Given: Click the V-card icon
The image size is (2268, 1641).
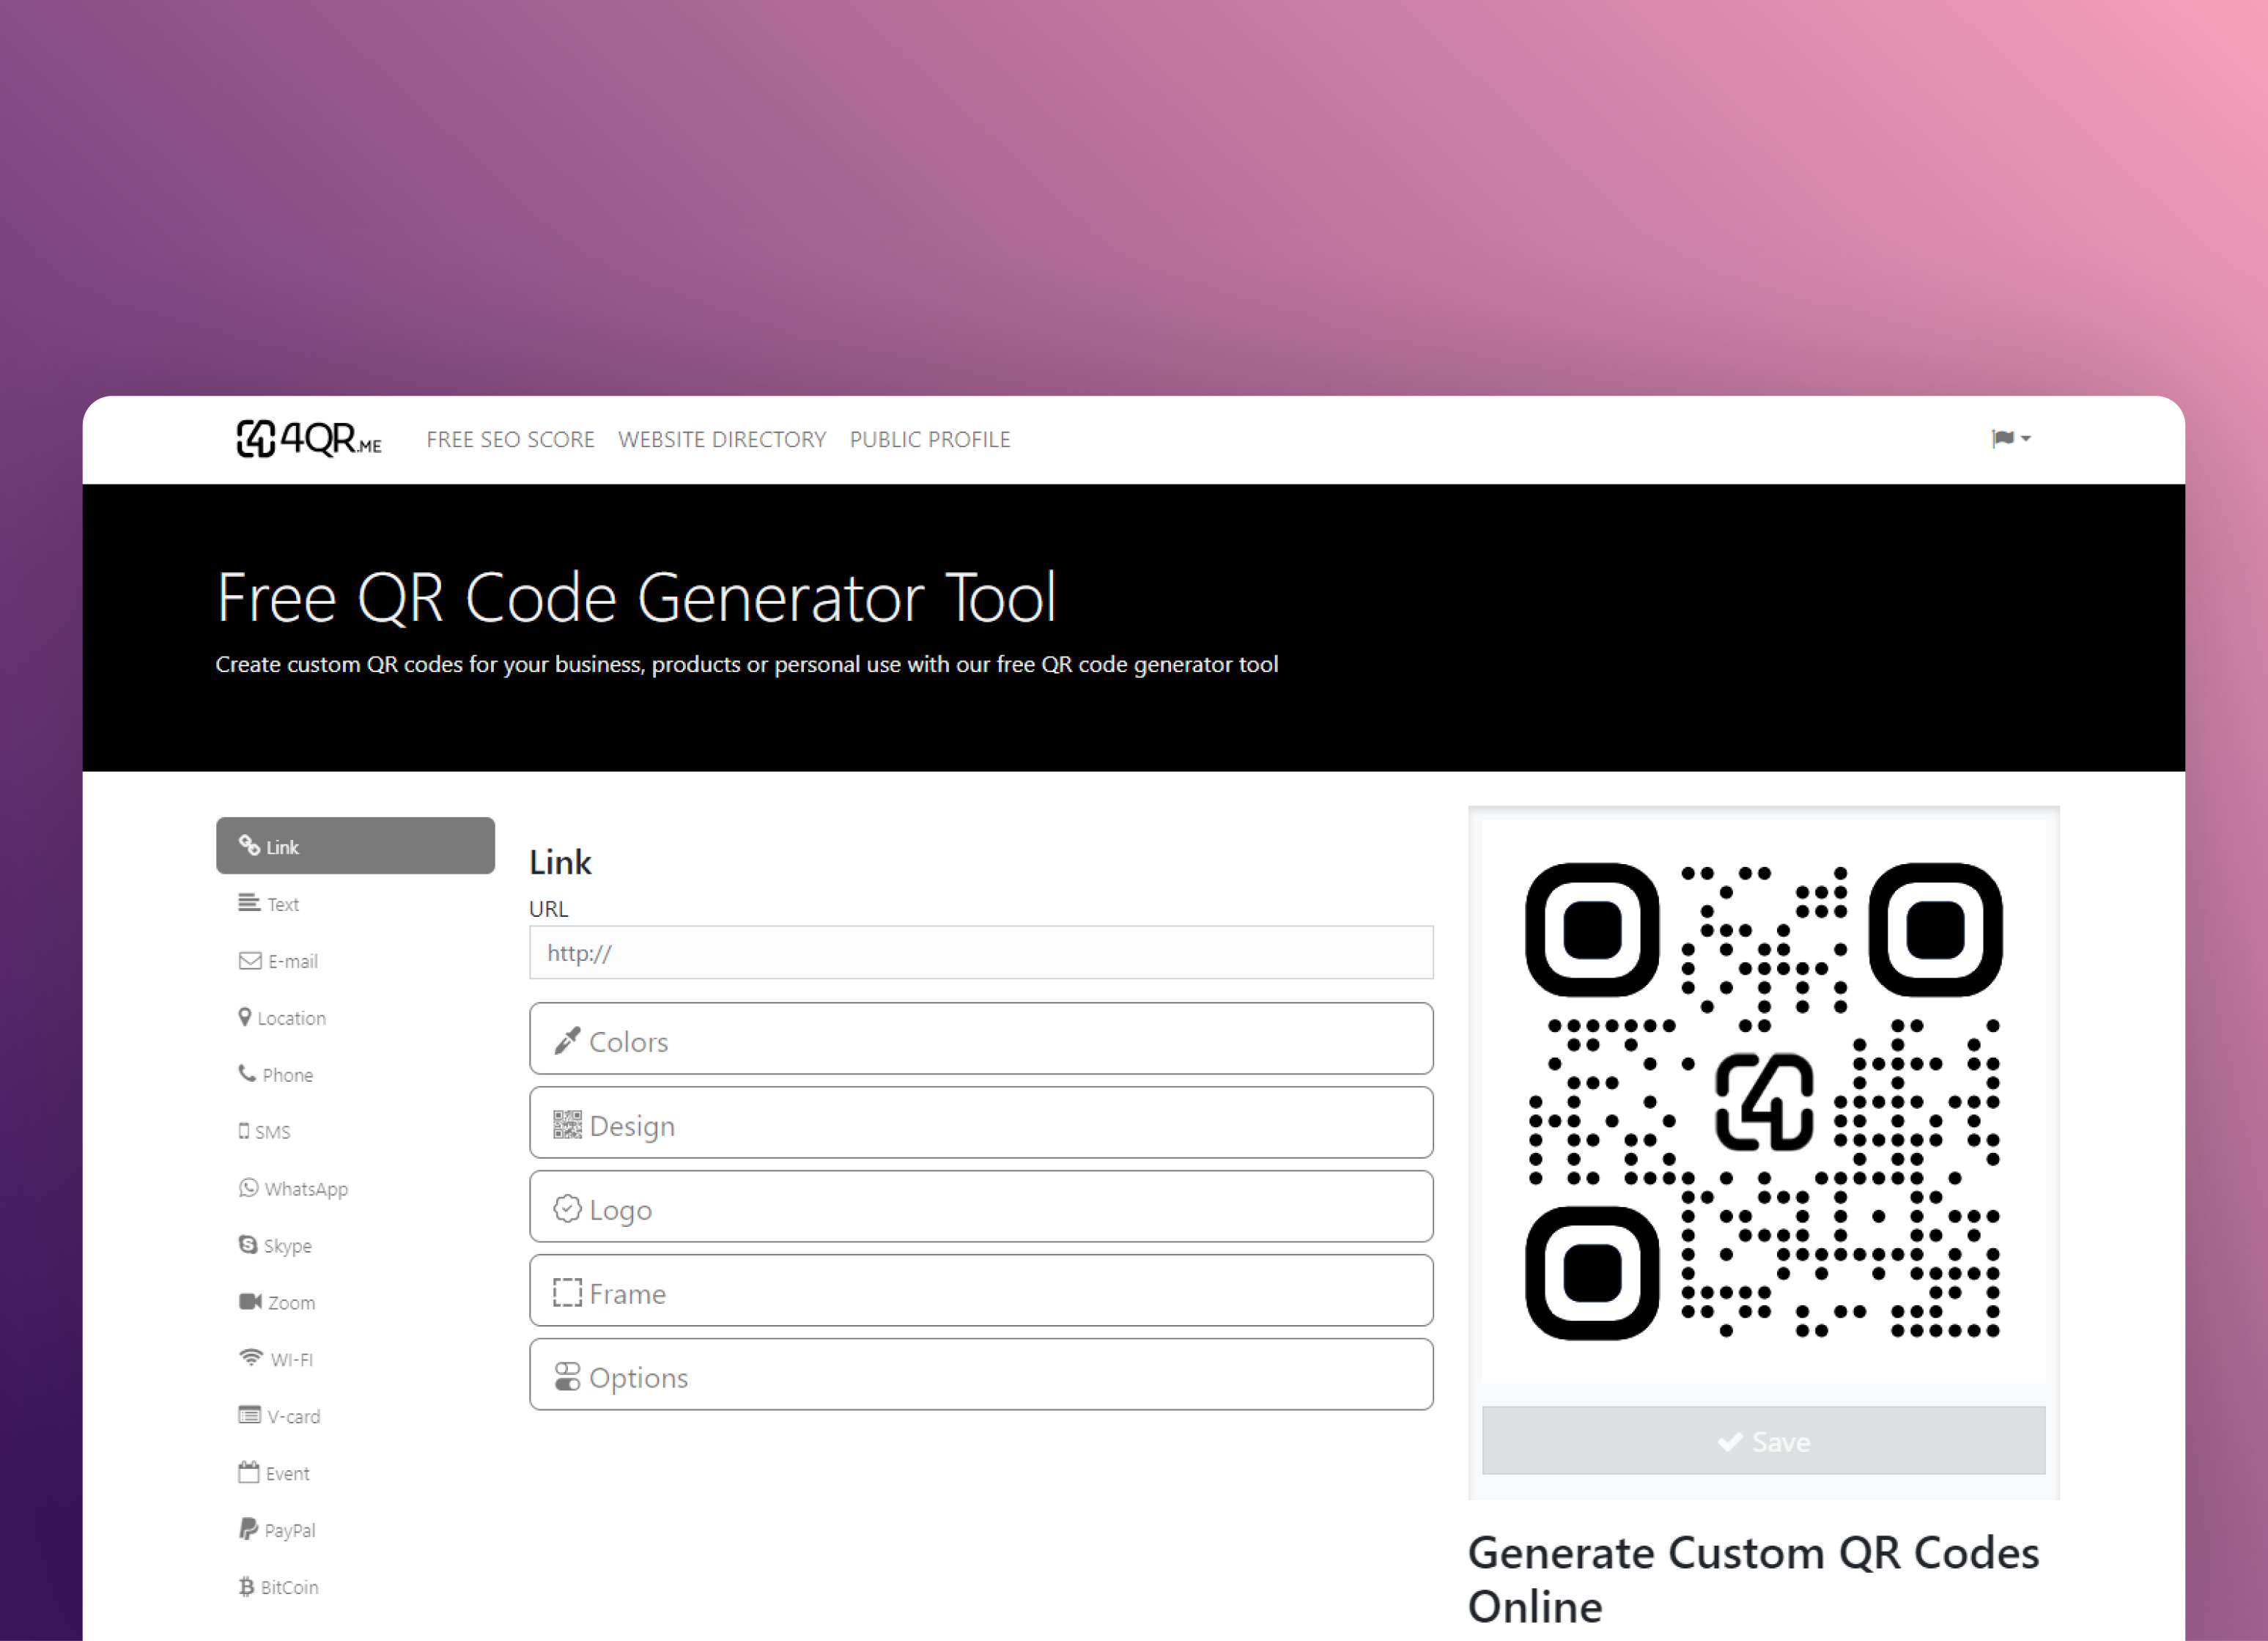Looking at the screenshot, I should [x=250, y=1415].
